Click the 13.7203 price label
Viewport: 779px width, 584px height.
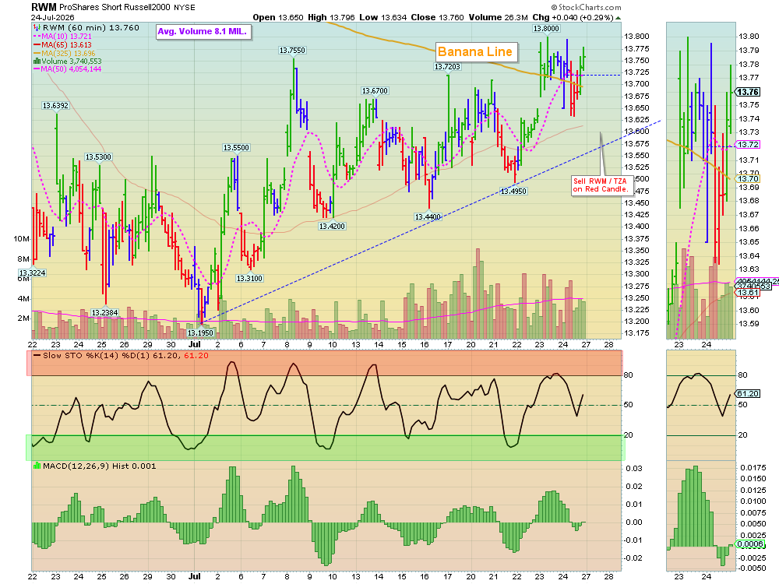[x=447, y=66]
